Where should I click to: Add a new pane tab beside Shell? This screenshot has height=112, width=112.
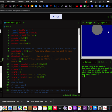(110, 62)
